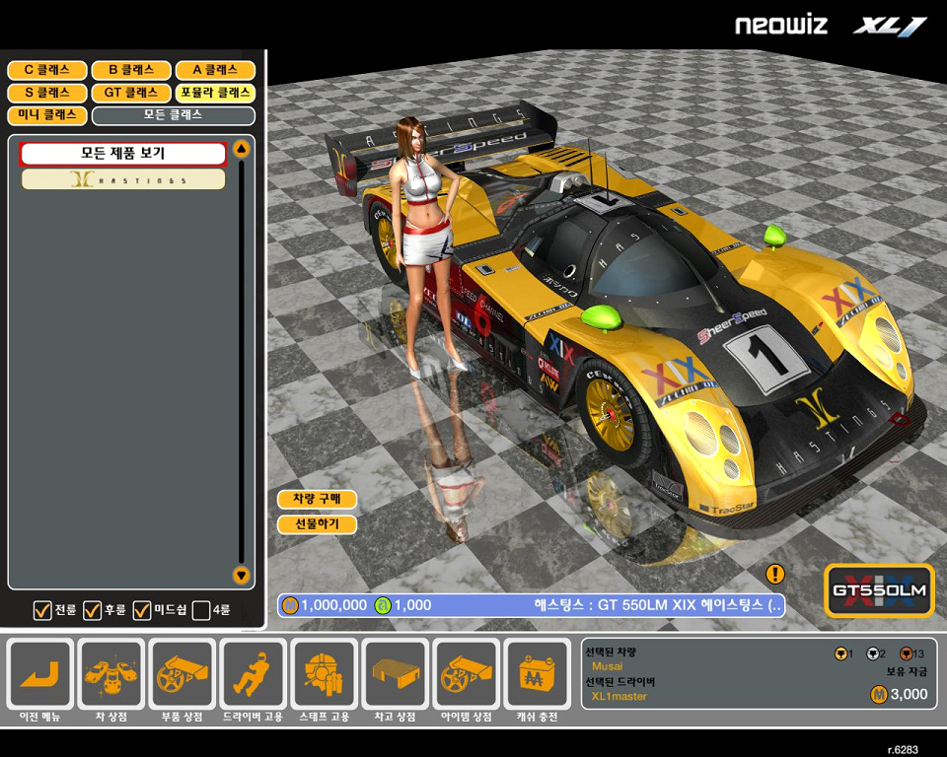Uncheck the 전륜 front-wheel drive checkbox
947x757 pixels.
(42, 610)
